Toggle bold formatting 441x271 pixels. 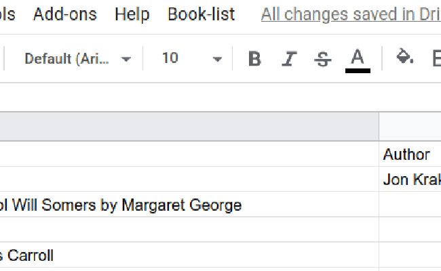tap(255, 59)
